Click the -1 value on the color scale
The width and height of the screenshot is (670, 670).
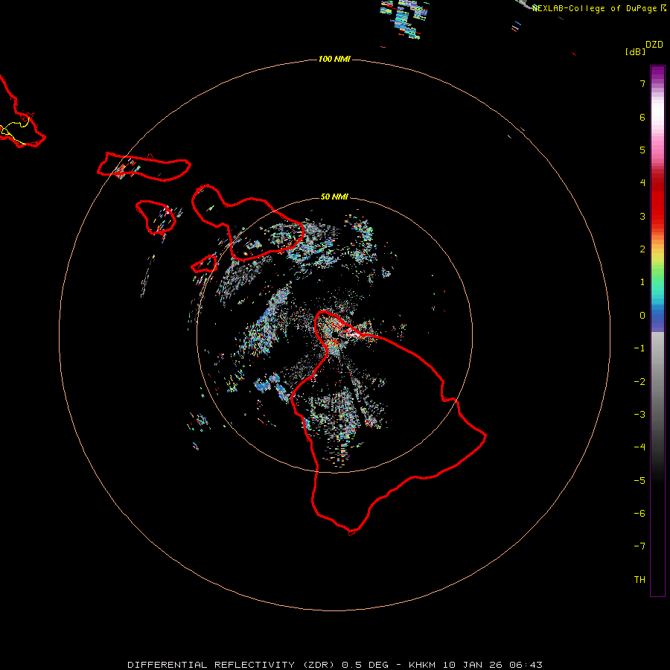pyautogui.click(x=639, y=348)
